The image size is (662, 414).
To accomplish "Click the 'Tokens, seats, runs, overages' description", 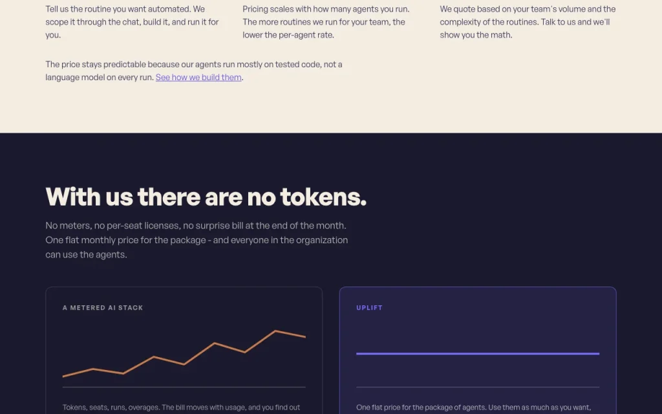I will click(x=182, y=408).
